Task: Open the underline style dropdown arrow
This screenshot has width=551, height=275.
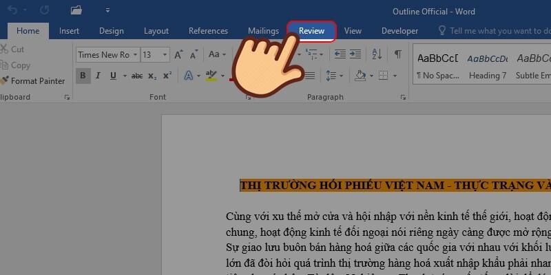Action: (125, 76)
